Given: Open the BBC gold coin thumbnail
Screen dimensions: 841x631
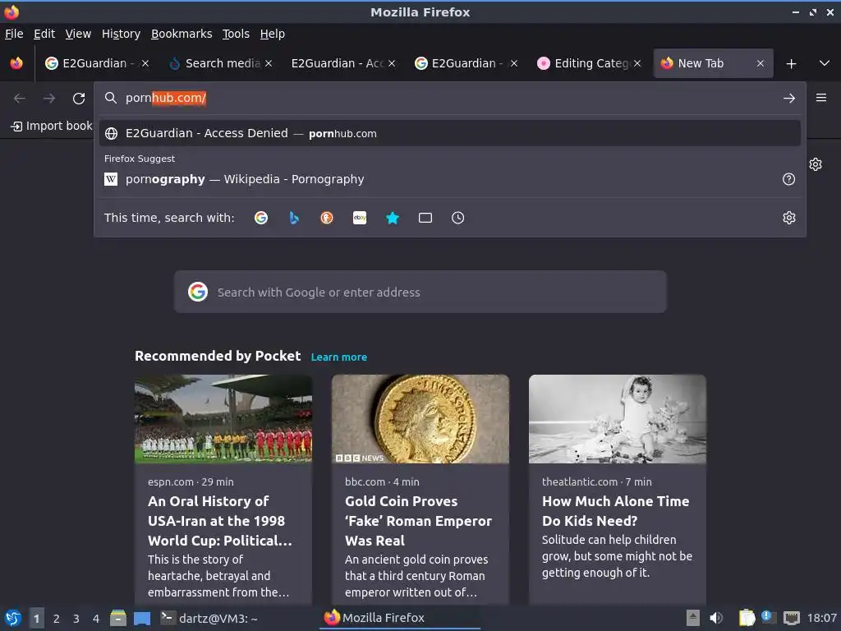Looking at the screenshot, I should 420,418.
